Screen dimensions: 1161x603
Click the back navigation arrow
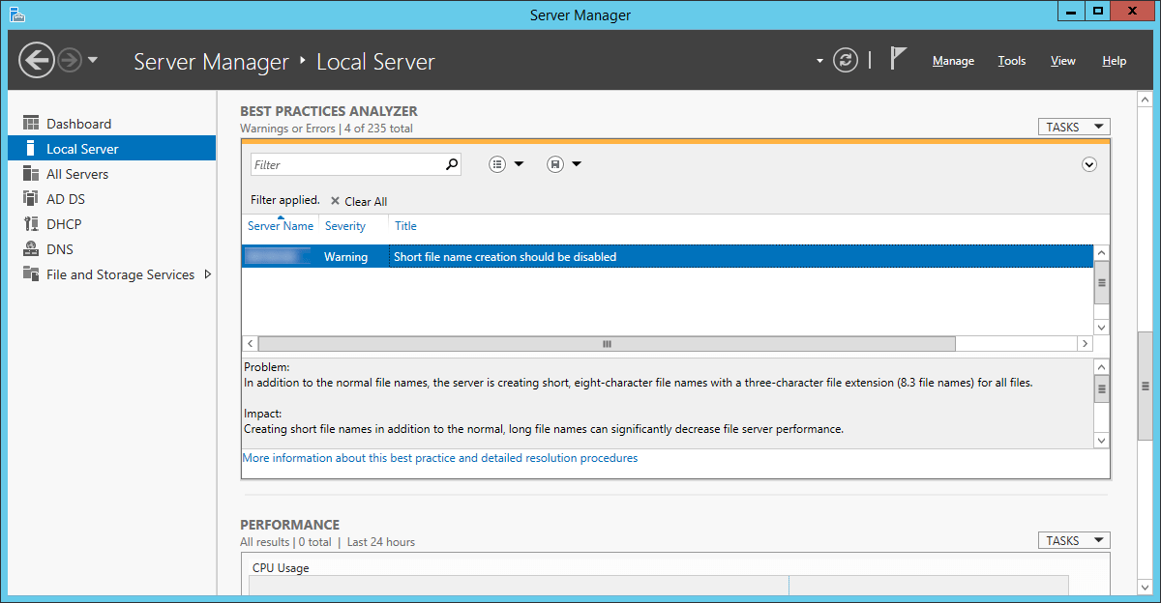(37, 61)
